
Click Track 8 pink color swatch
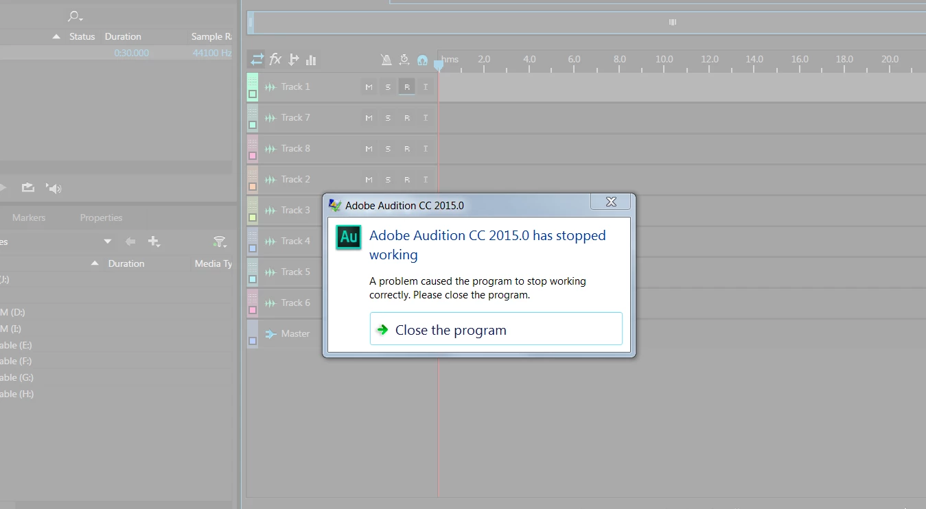(253, 156)
